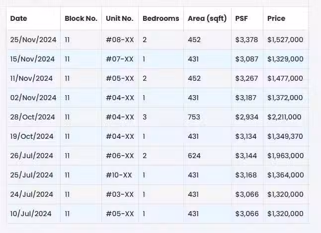Click the #10-XX unit number cell
The image size is (321, 233).
click(x=119, y=175)
